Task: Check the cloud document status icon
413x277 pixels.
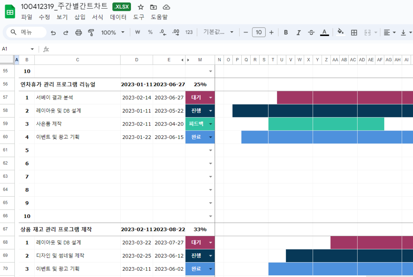Action: coord(167,7)
